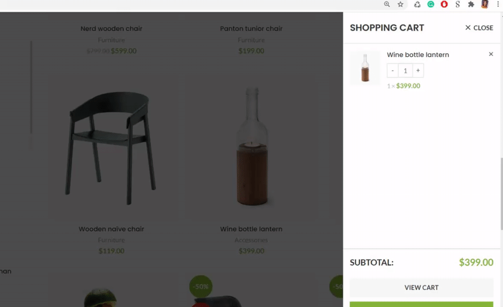The width and height of the screenshot is (503, 307).
Task: Decrease quantity with minus button
Action: pyautogui.click(x=393, y=71)
